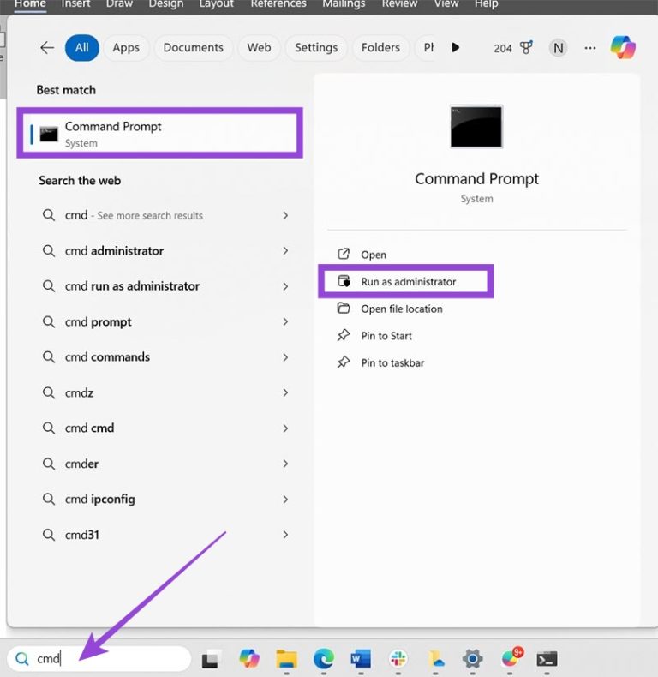Viewport: 658px width, 677px height.
Task: Select the 'cmd cmd' web suggestion text
Action: [89, 428]
